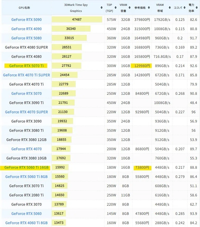Image resolution: width=200 pixels, height=227 pixels.
Task: Click the 1792GB/s bandwidth value
Action: [x=162, y=20]
